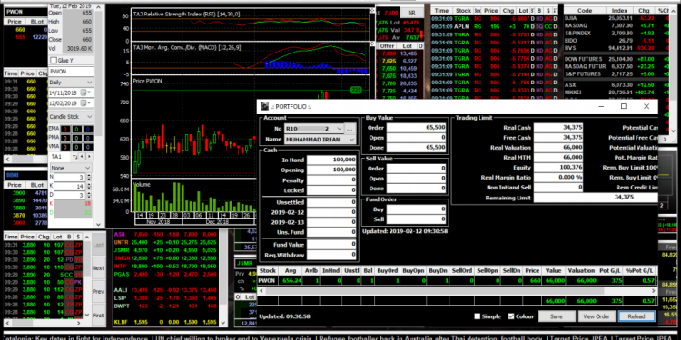The image size is (681, 340).
Task: Open the Daily period dropdown
Action: coord(89,83)
